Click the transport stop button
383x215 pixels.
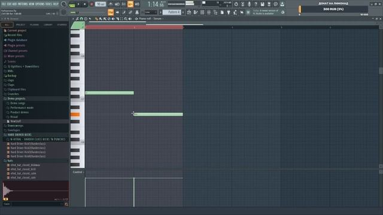pyautogui.click(x=85, y=4)
